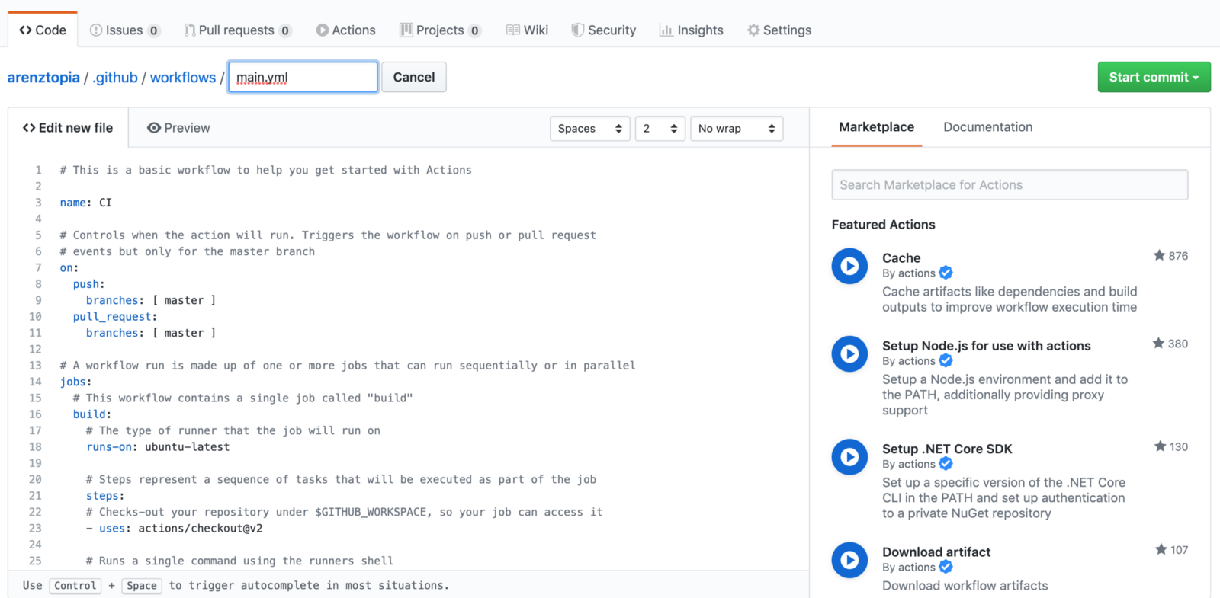Open the Download artifact action title
The image size is (1220, 598).
pyautogui.click(x=936, y=552)
